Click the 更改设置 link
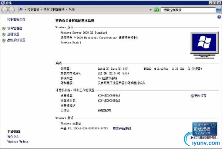The height and width of the screenshot is (149, 222). point(200,96)
